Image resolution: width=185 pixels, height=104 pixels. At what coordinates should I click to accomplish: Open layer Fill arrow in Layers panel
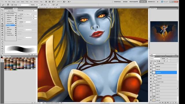170,61
